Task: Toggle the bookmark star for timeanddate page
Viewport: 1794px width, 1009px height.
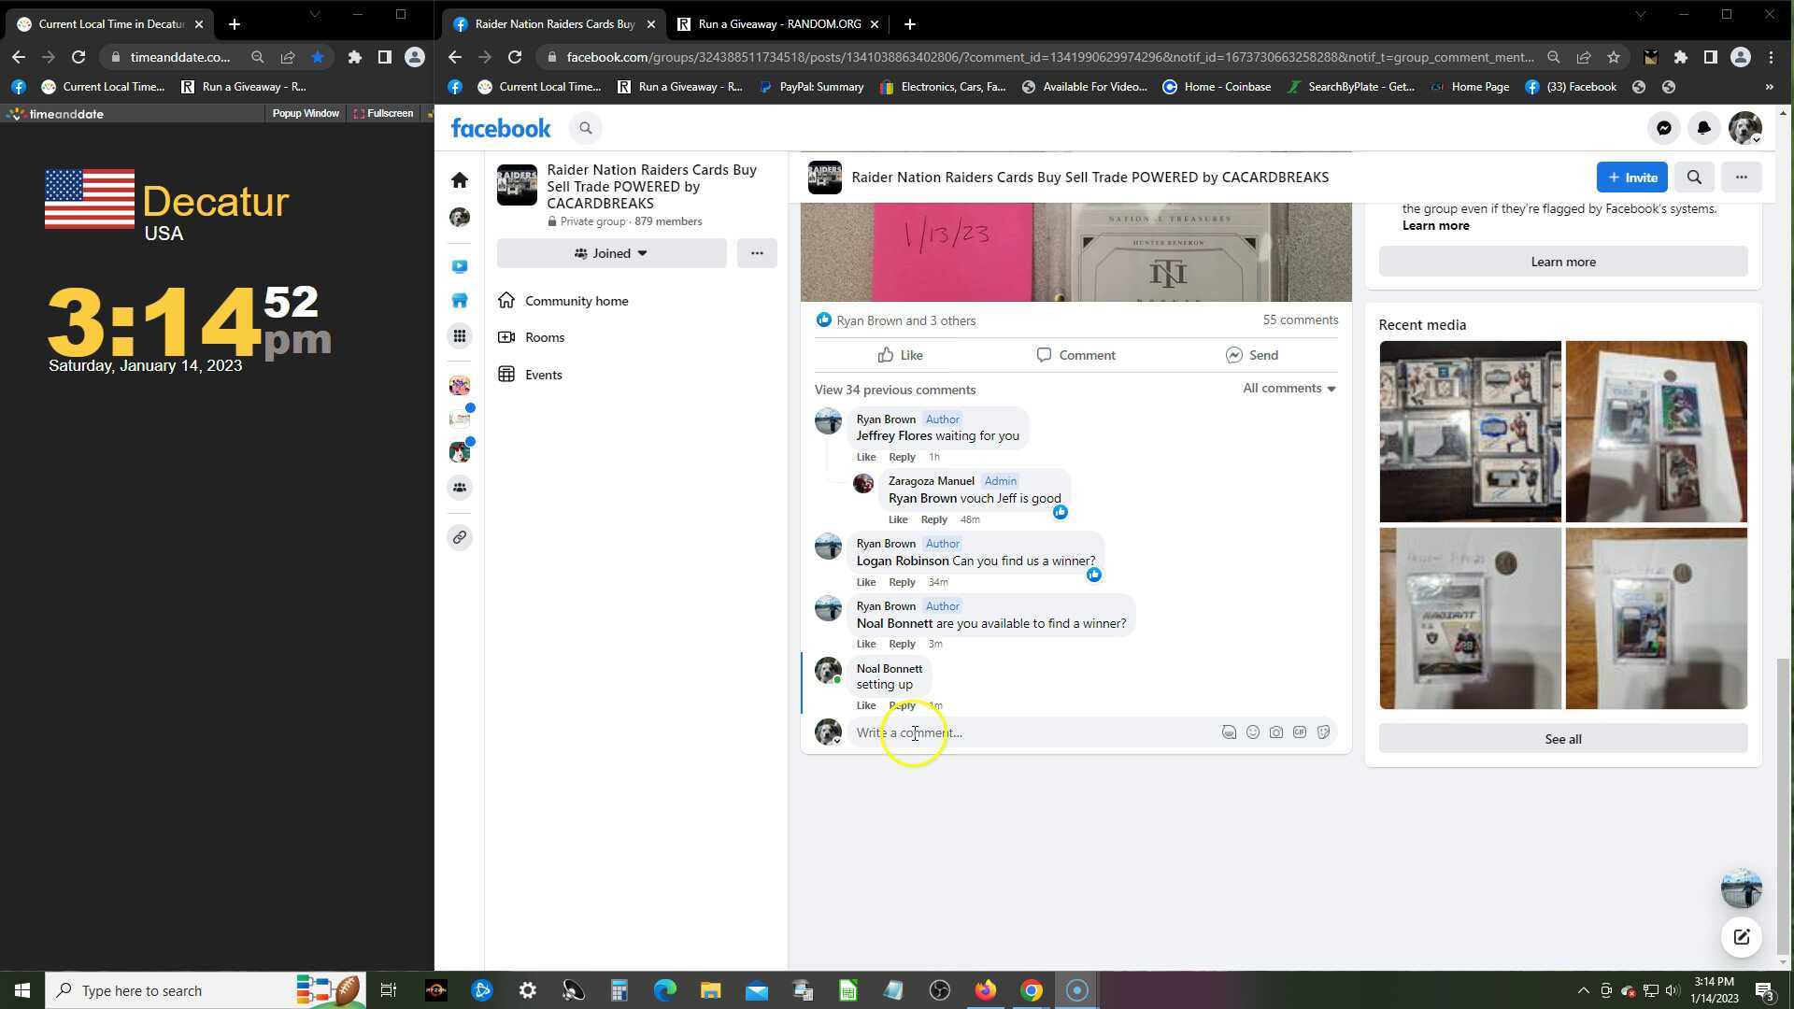Action: pos(318,57)
